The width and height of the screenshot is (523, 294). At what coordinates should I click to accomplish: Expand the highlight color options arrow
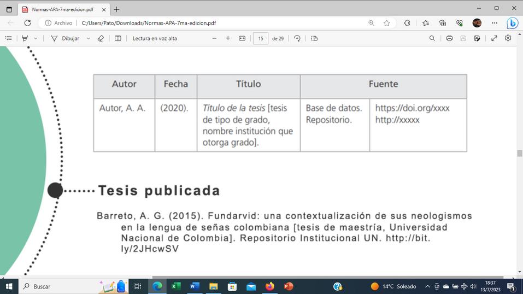36,38
